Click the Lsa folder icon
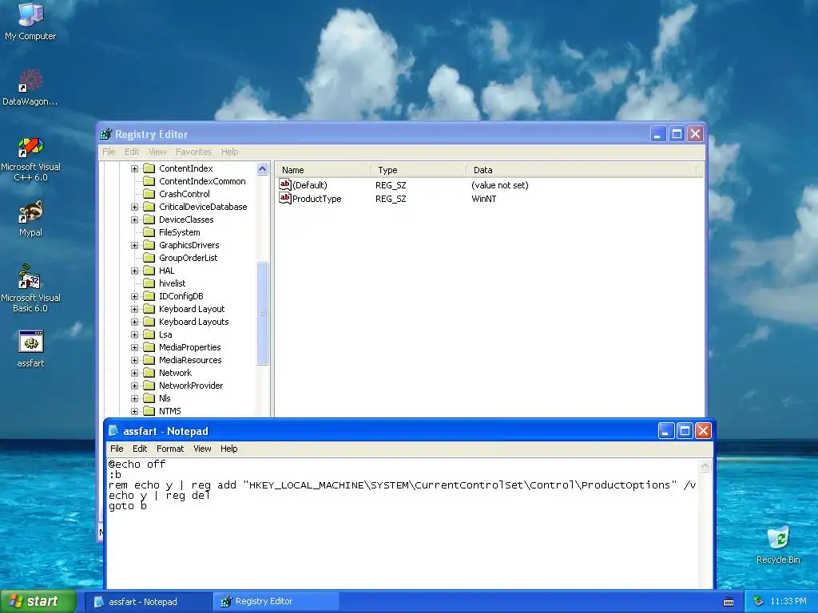Viewport: 818px width, 613px height. coord(149,334)
